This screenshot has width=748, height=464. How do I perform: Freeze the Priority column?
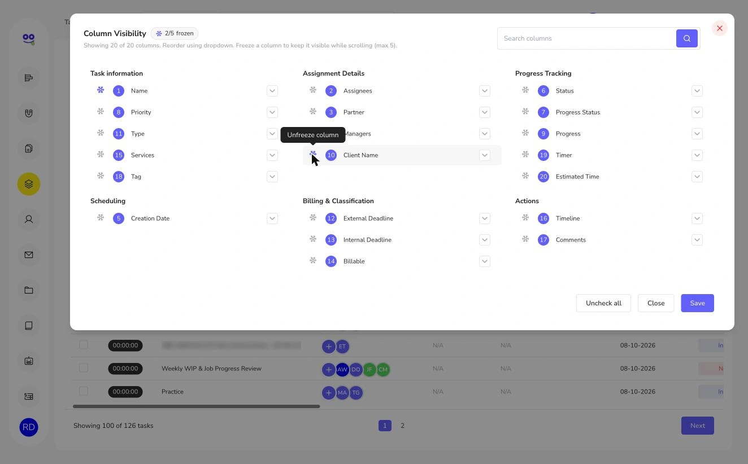tap(101, 111)
